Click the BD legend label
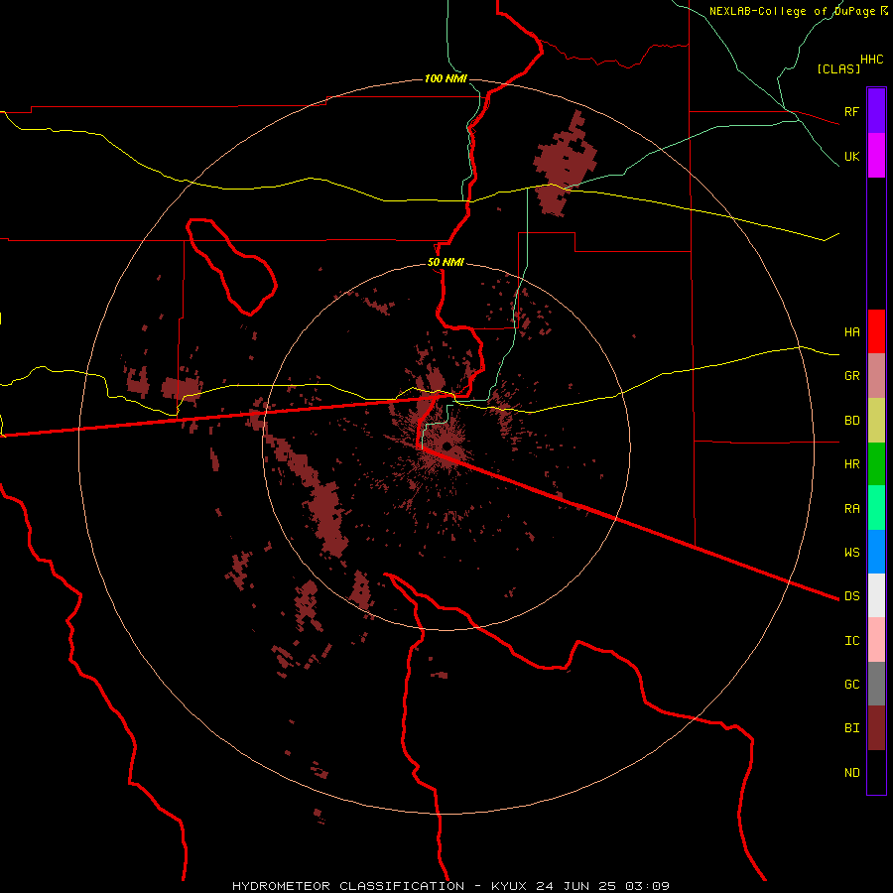Screen dimensions: 893x893 (851, 421)
